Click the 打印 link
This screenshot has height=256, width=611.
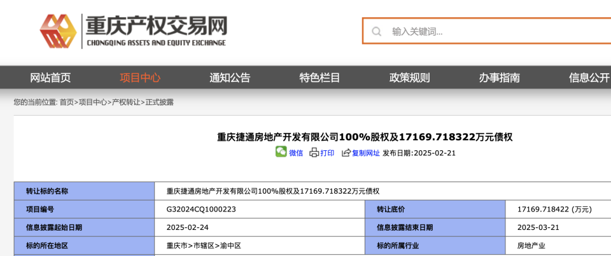click(327, 153)
